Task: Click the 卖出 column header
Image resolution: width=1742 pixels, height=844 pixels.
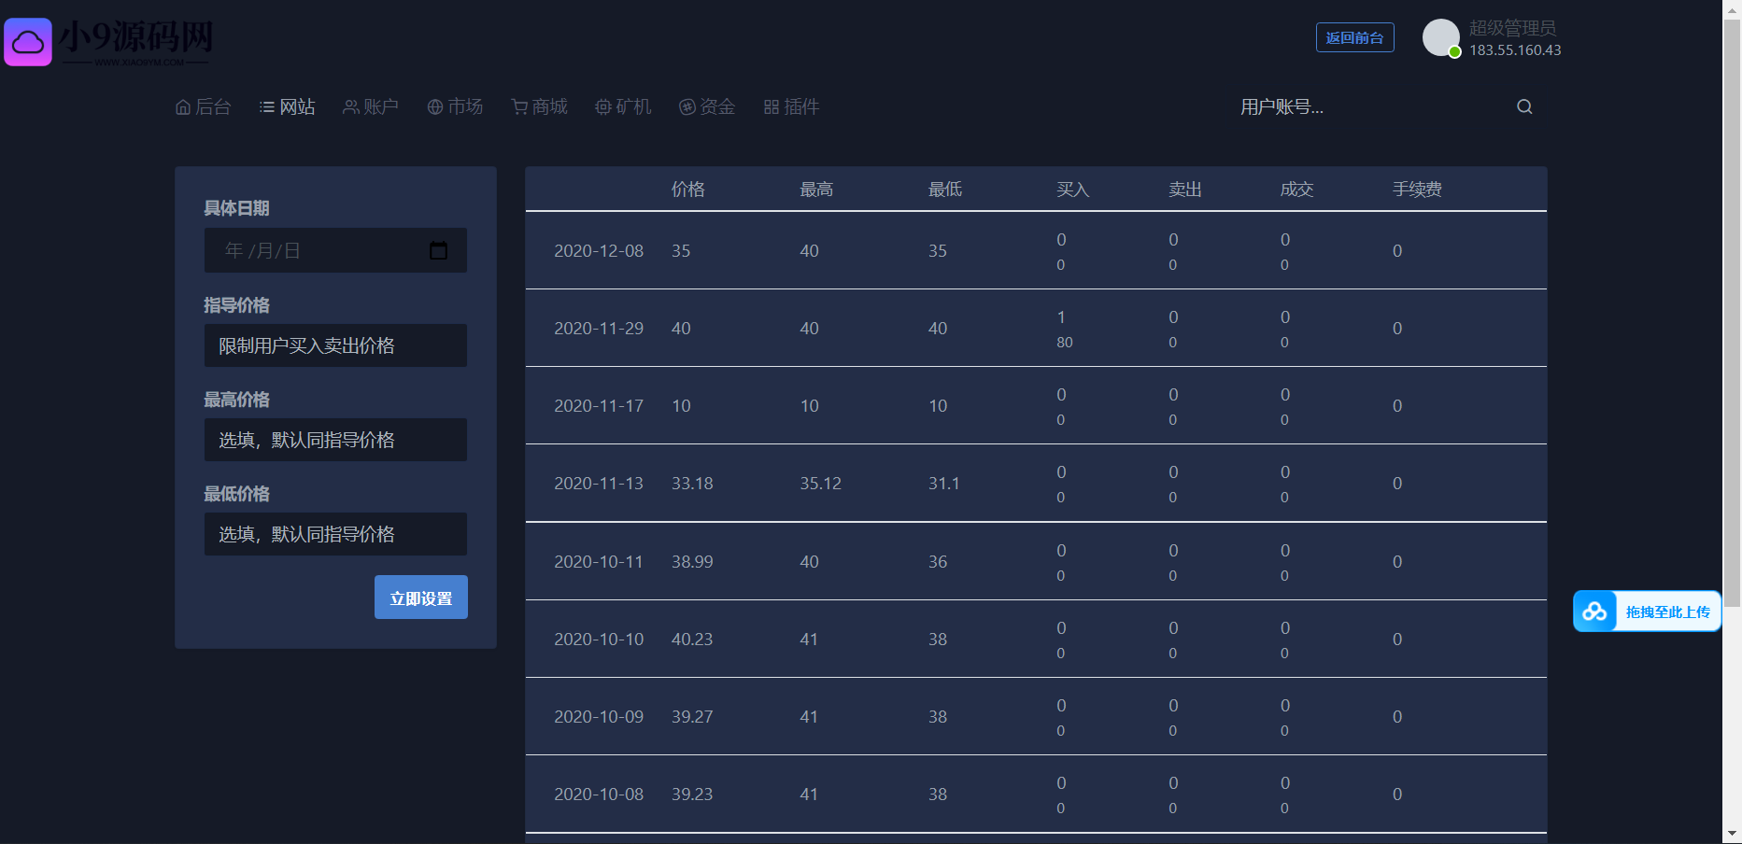Action: 1185,190
